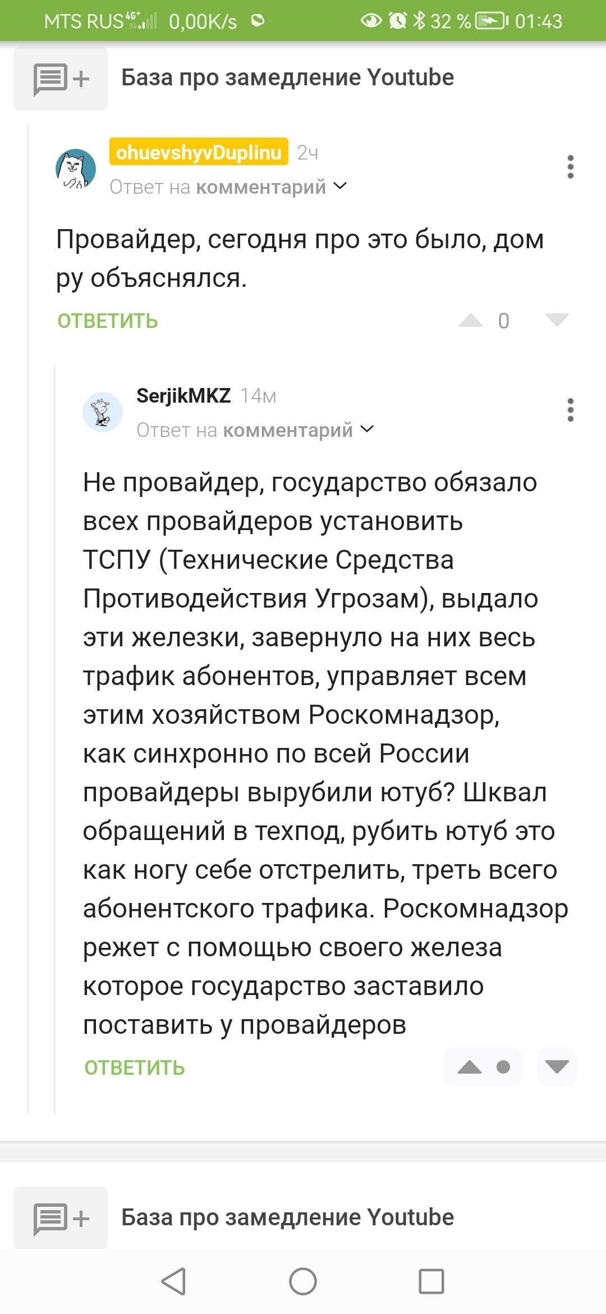
Task: Upvote ohuevshyvDuplinu's comment
Action: (470, 321)
